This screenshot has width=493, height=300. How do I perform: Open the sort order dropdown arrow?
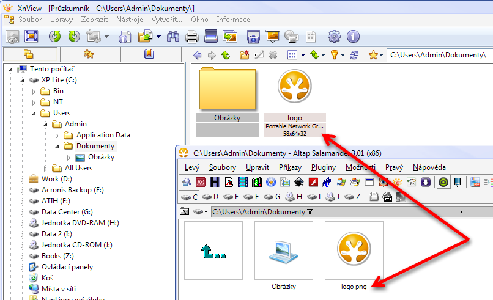click(x=323, y=55)
